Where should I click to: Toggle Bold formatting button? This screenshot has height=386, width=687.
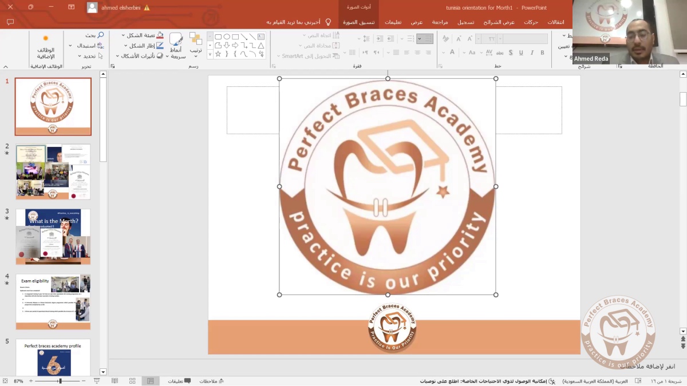[x=542, y=53]
